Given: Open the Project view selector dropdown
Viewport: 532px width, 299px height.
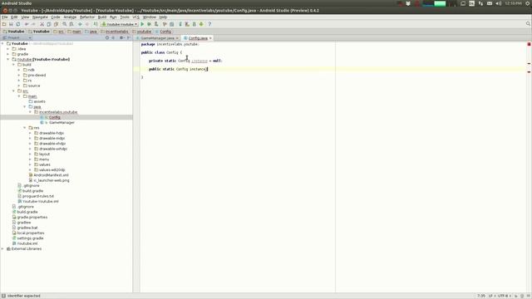Looking at the screenshot, I should (x=17, y=37).
